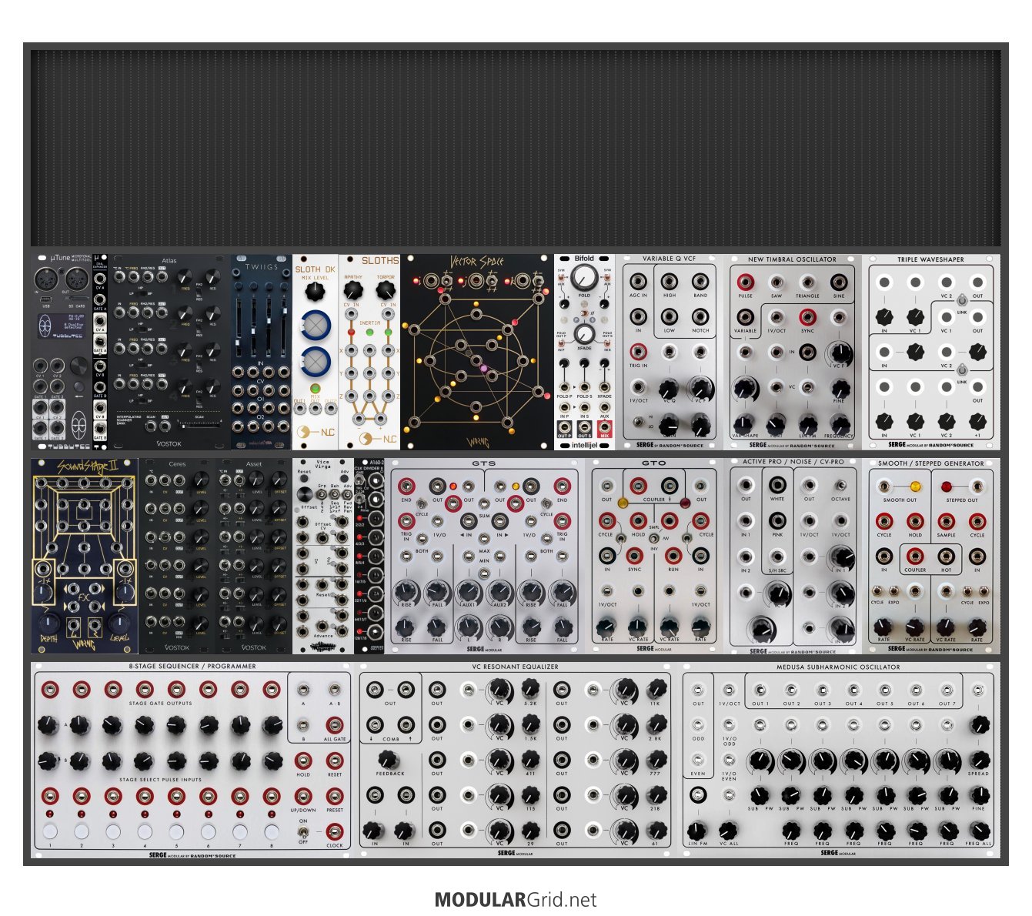The height and width of the screenshot is (916, 1032).
Task: Push stage button 1 on 8-Stage Sequencer
Action: pyautogui.click(x=50, y=831)
